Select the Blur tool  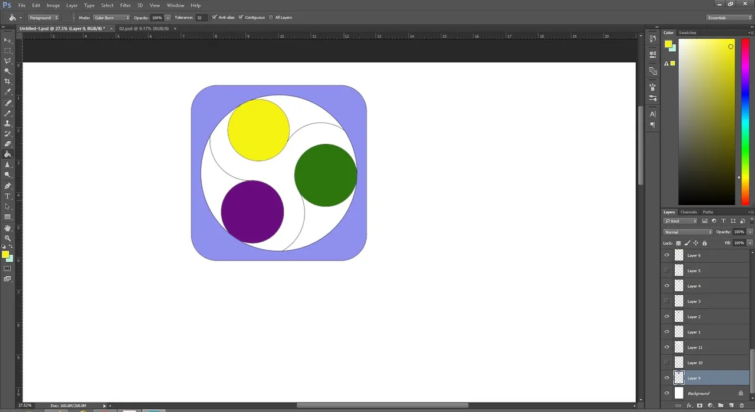point(8,164)
